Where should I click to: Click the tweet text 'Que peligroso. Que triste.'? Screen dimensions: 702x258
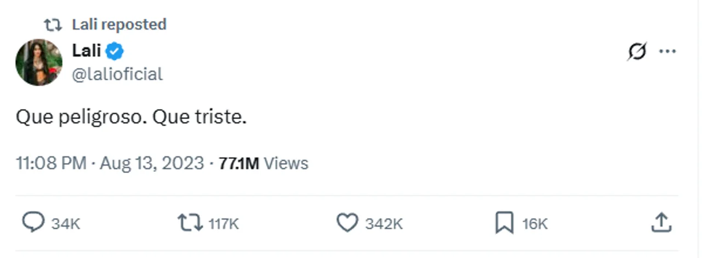[132, 118]
